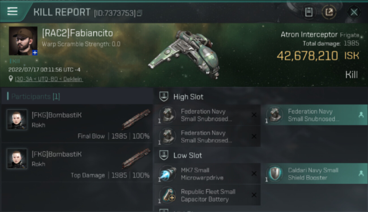The width and height of the screenshot is (368, 212).
Task: Select the highlighted Federation Navy Small Snubnosed item
Action: tap(314, 115)
